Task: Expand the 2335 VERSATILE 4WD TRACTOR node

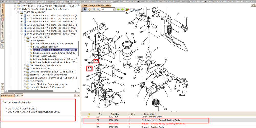Action: pyautogui.click(x=22, y=28)
